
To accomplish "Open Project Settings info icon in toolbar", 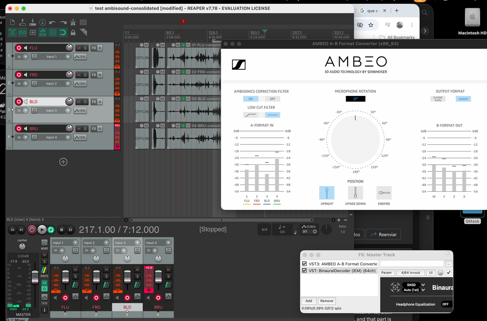I will [x=42, y=22].
